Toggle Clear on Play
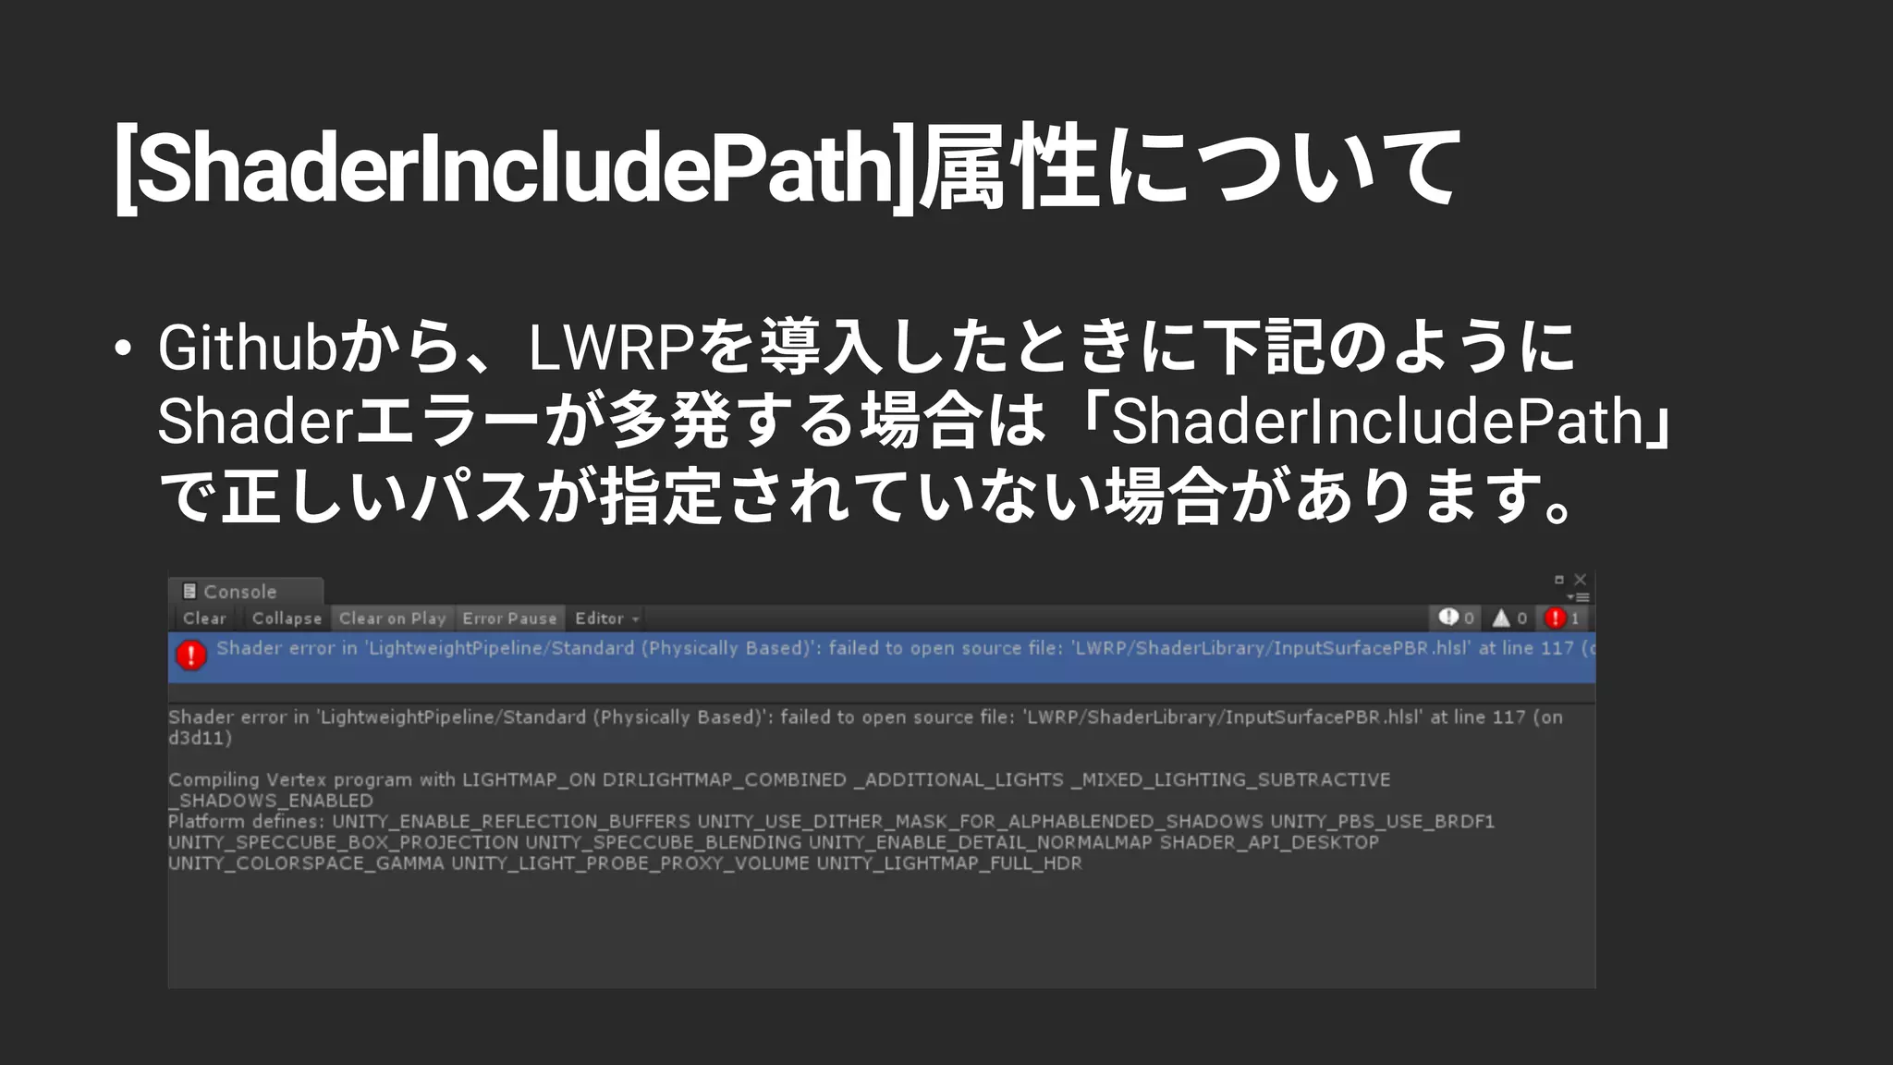 (x=393, y=618)
